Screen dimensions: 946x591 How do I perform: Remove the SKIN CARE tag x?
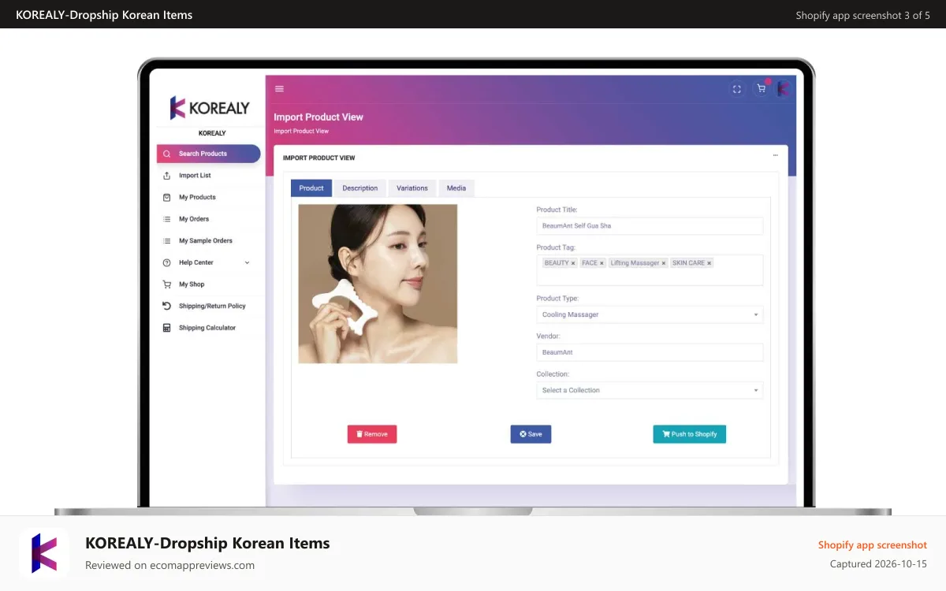[x=709, y=263]
